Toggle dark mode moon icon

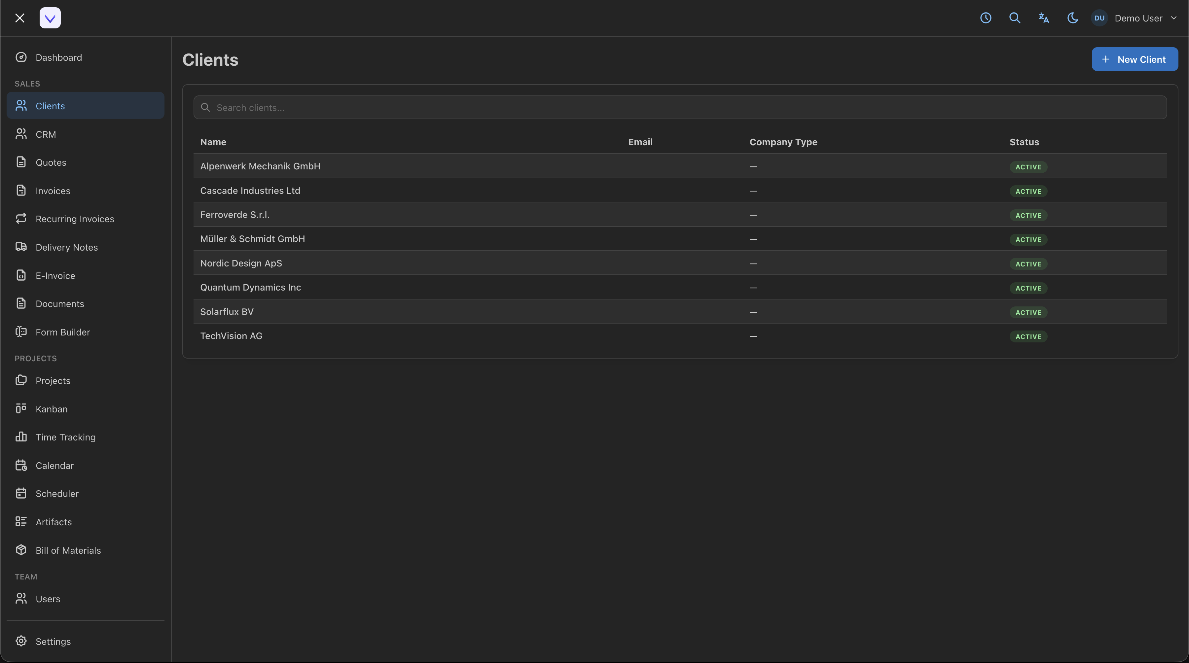click(1073, 18)
